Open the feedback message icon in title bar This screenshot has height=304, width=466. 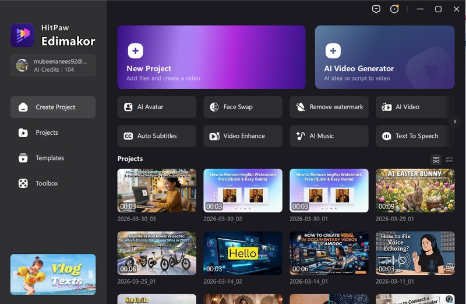click(x=376, y=9)
